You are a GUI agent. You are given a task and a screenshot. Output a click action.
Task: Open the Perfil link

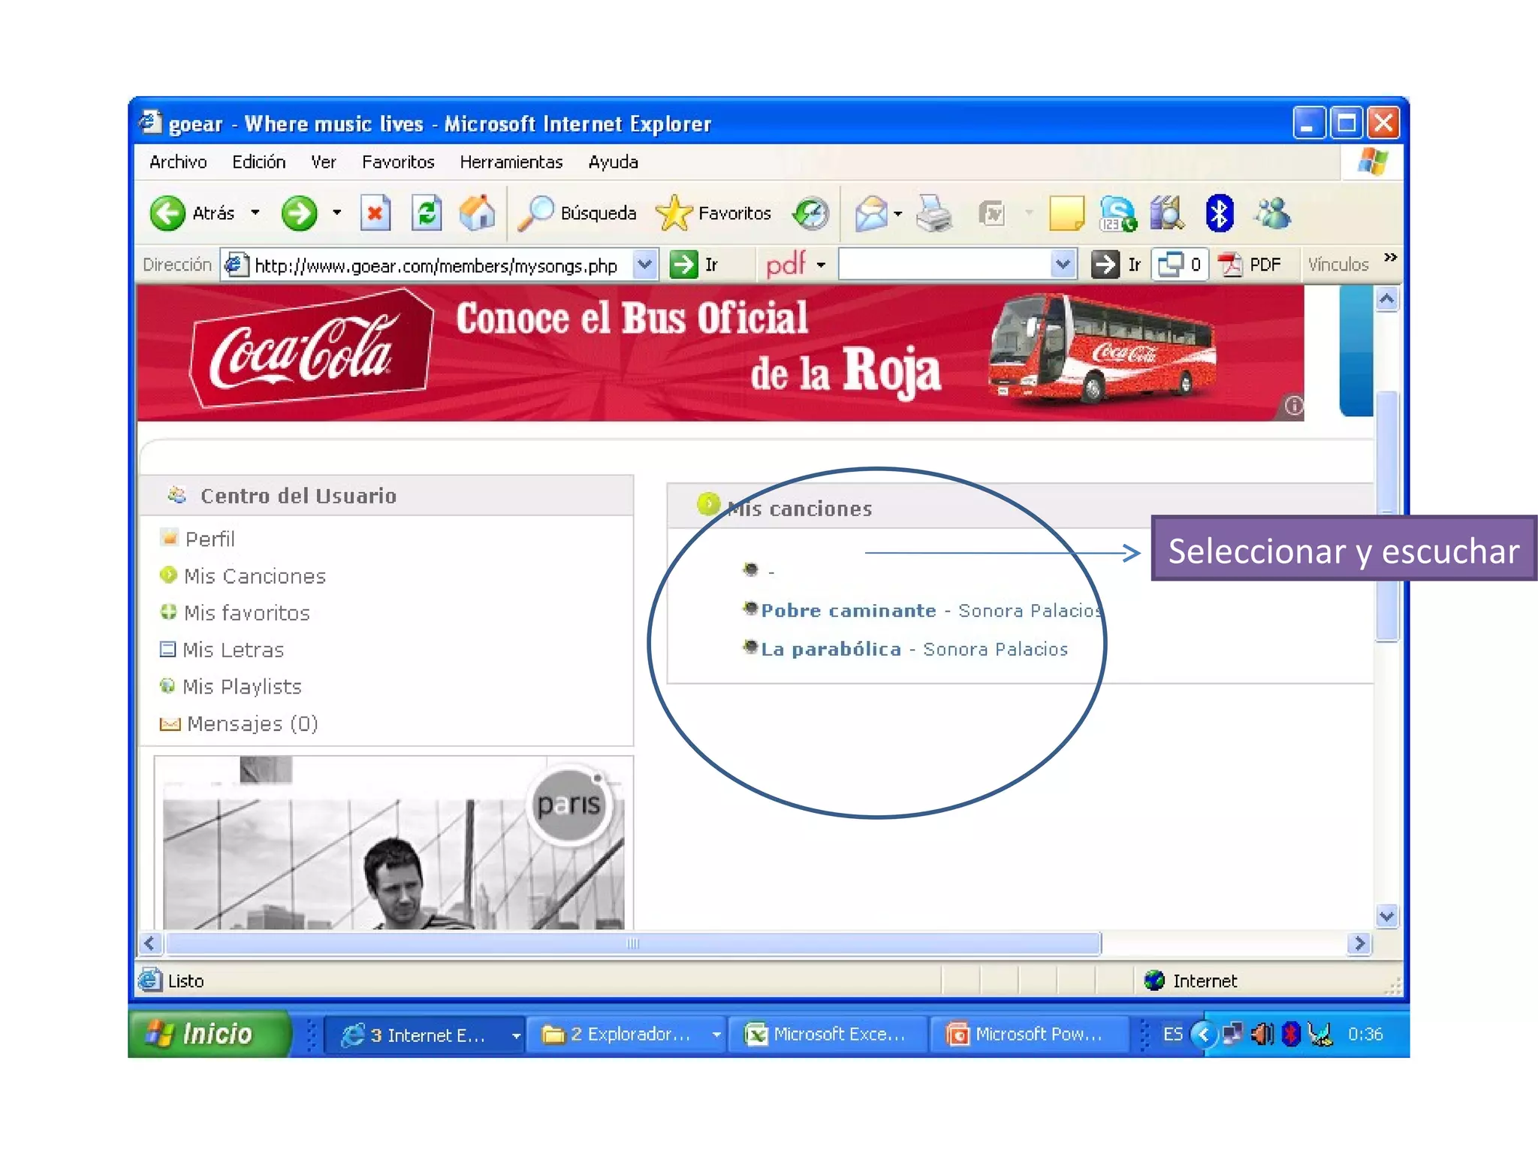210,539
